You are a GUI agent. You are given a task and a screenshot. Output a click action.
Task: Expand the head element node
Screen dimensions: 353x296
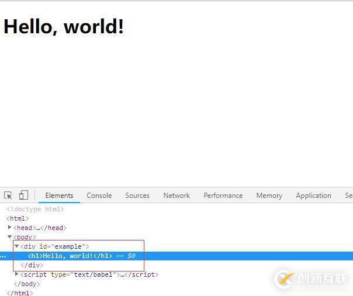10,227
